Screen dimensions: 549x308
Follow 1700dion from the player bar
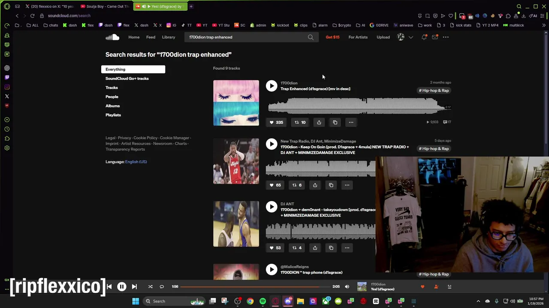tap(436, 287)
